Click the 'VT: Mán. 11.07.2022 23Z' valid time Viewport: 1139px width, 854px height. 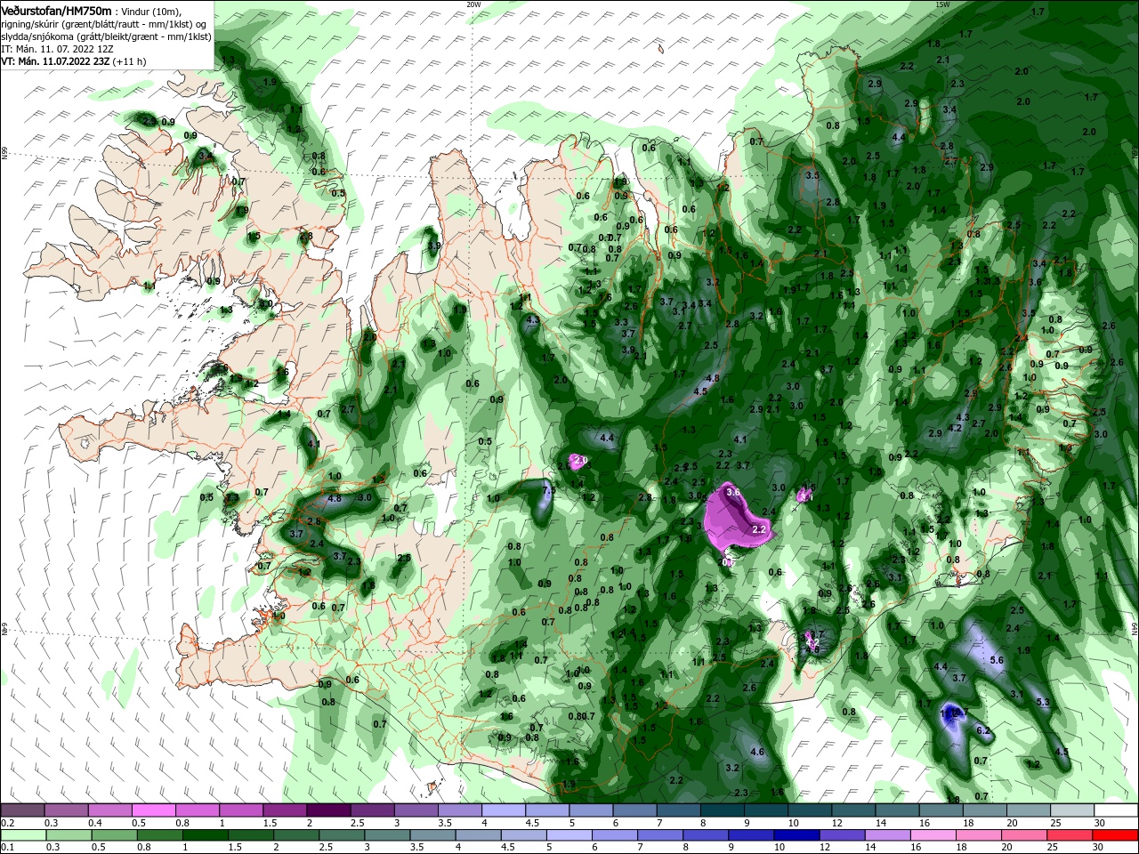coord(55,61)
